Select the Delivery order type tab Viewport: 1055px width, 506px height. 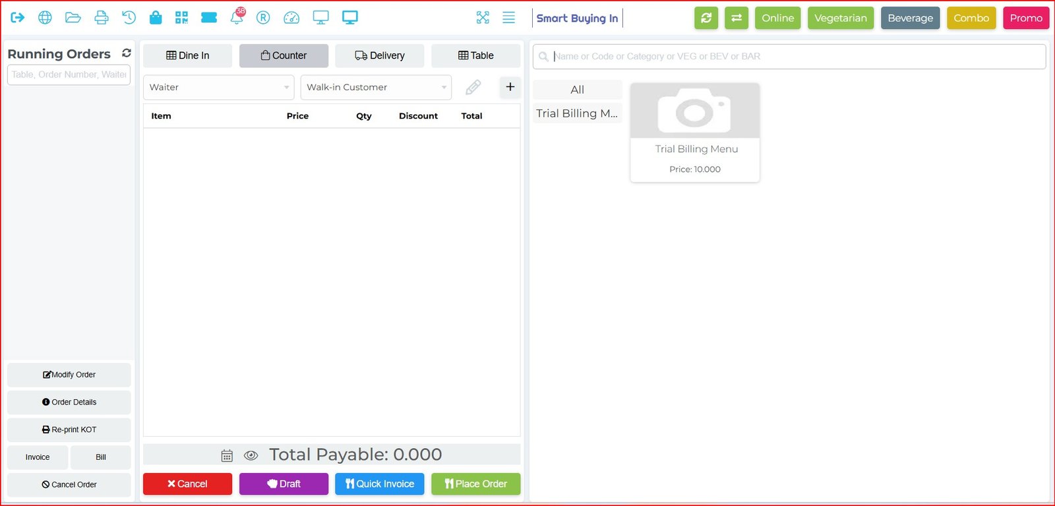379,55
